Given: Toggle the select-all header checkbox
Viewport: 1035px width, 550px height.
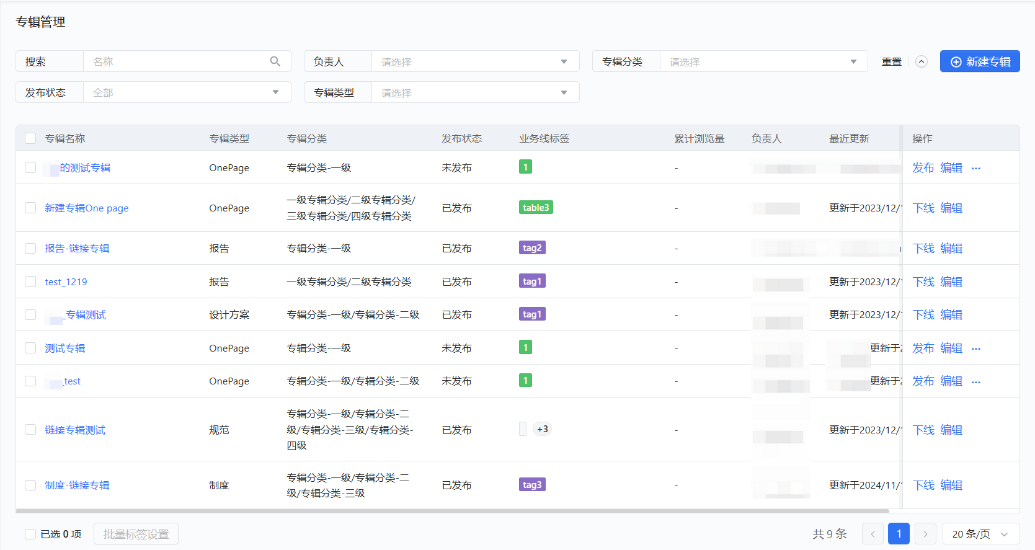Looking at the screenshot, I should [30, 138].
